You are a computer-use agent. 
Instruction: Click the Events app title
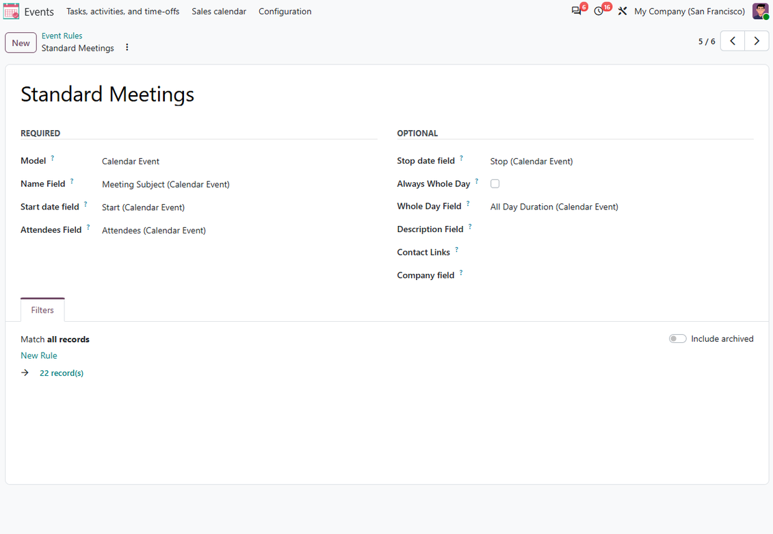39,12
